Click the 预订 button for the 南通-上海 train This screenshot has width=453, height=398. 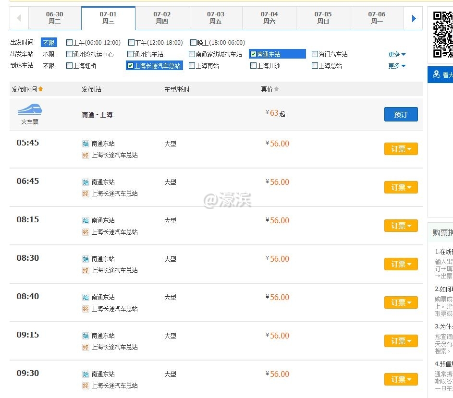click(401, 114)
